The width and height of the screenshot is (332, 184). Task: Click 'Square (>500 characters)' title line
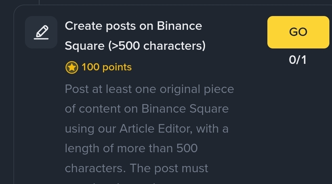[x=135, y=46]
